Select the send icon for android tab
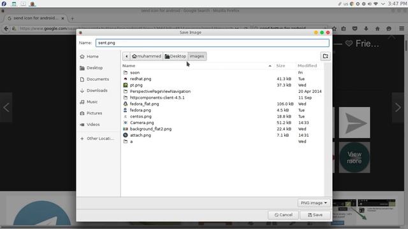This screenshot has width=408, height=229. click(36, 18)
